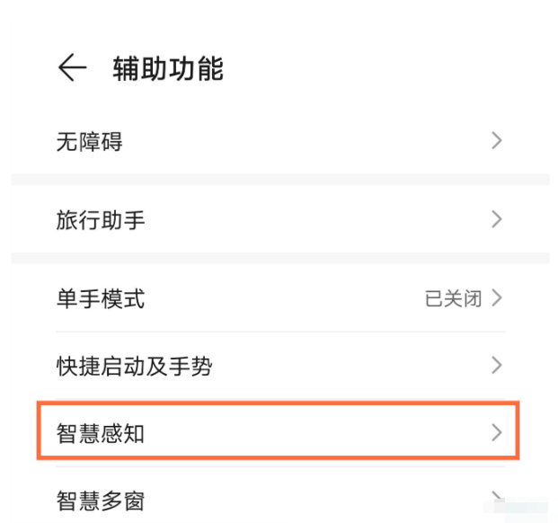Open the 智慧感知 label text
Screen dimensions: 558x523
pos(101,433)
